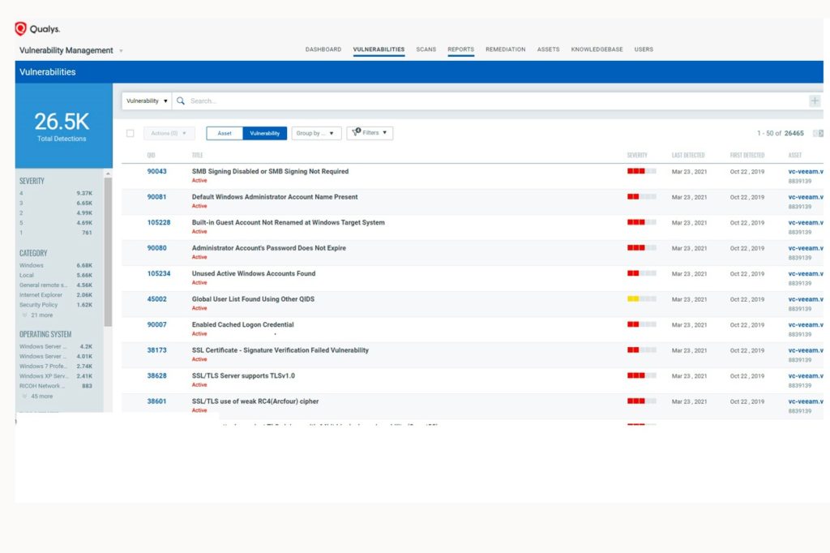Click the filter funnel icon
Viewport: 830px width, 553px height.
[357, 132]
